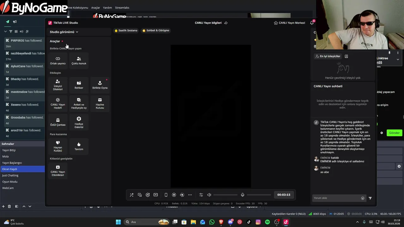
Task: Click the replay capture icon
Action: 182,195
